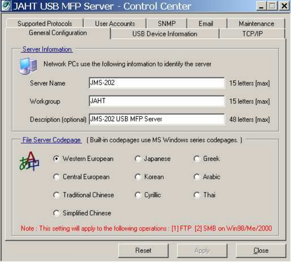Select the Central European codepage

(x=81, y=177)
